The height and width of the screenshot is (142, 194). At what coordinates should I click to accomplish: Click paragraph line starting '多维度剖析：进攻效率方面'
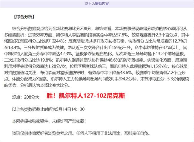pos(97,35)
